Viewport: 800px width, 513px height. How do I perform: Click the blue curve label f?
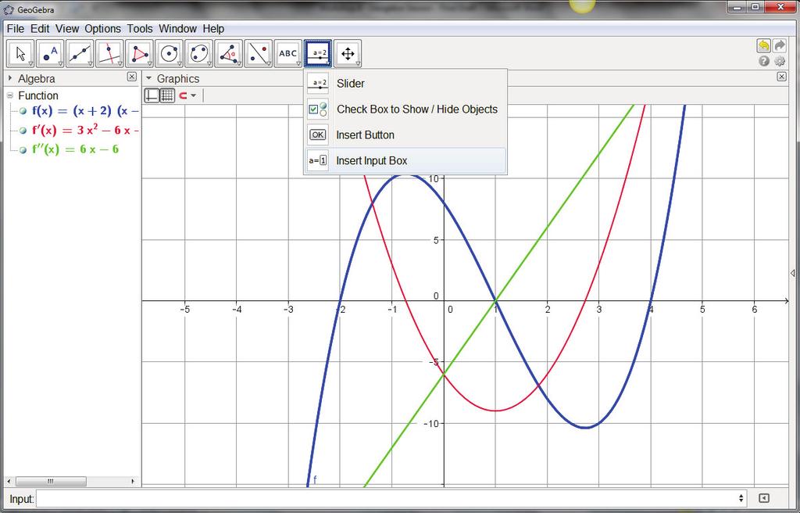pyautogui.click(x=315, y=479)
